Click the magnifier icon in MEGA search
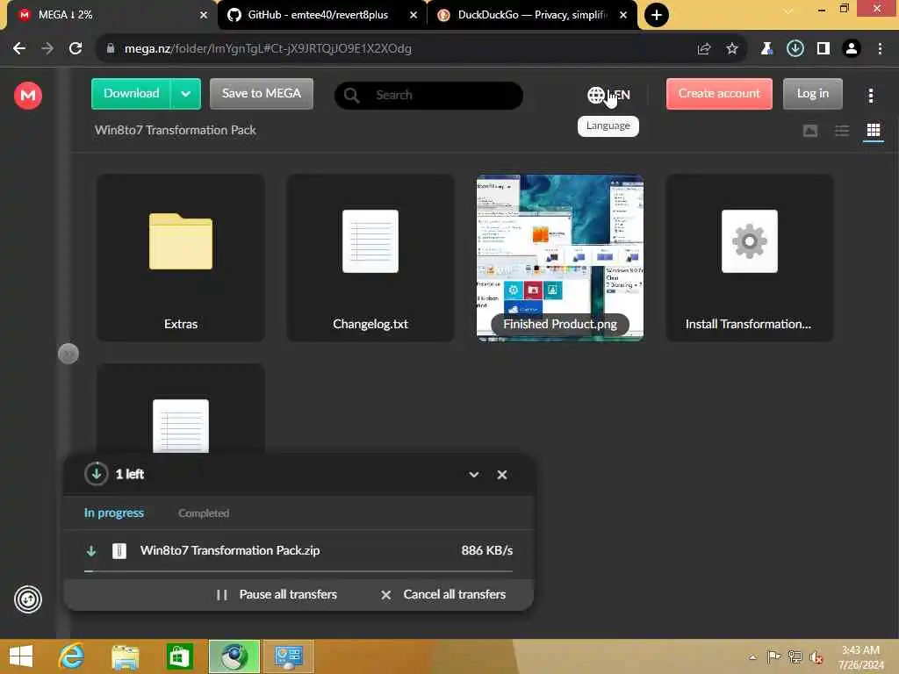This screenshot has width=899, height=674. [x=351, y=95]
